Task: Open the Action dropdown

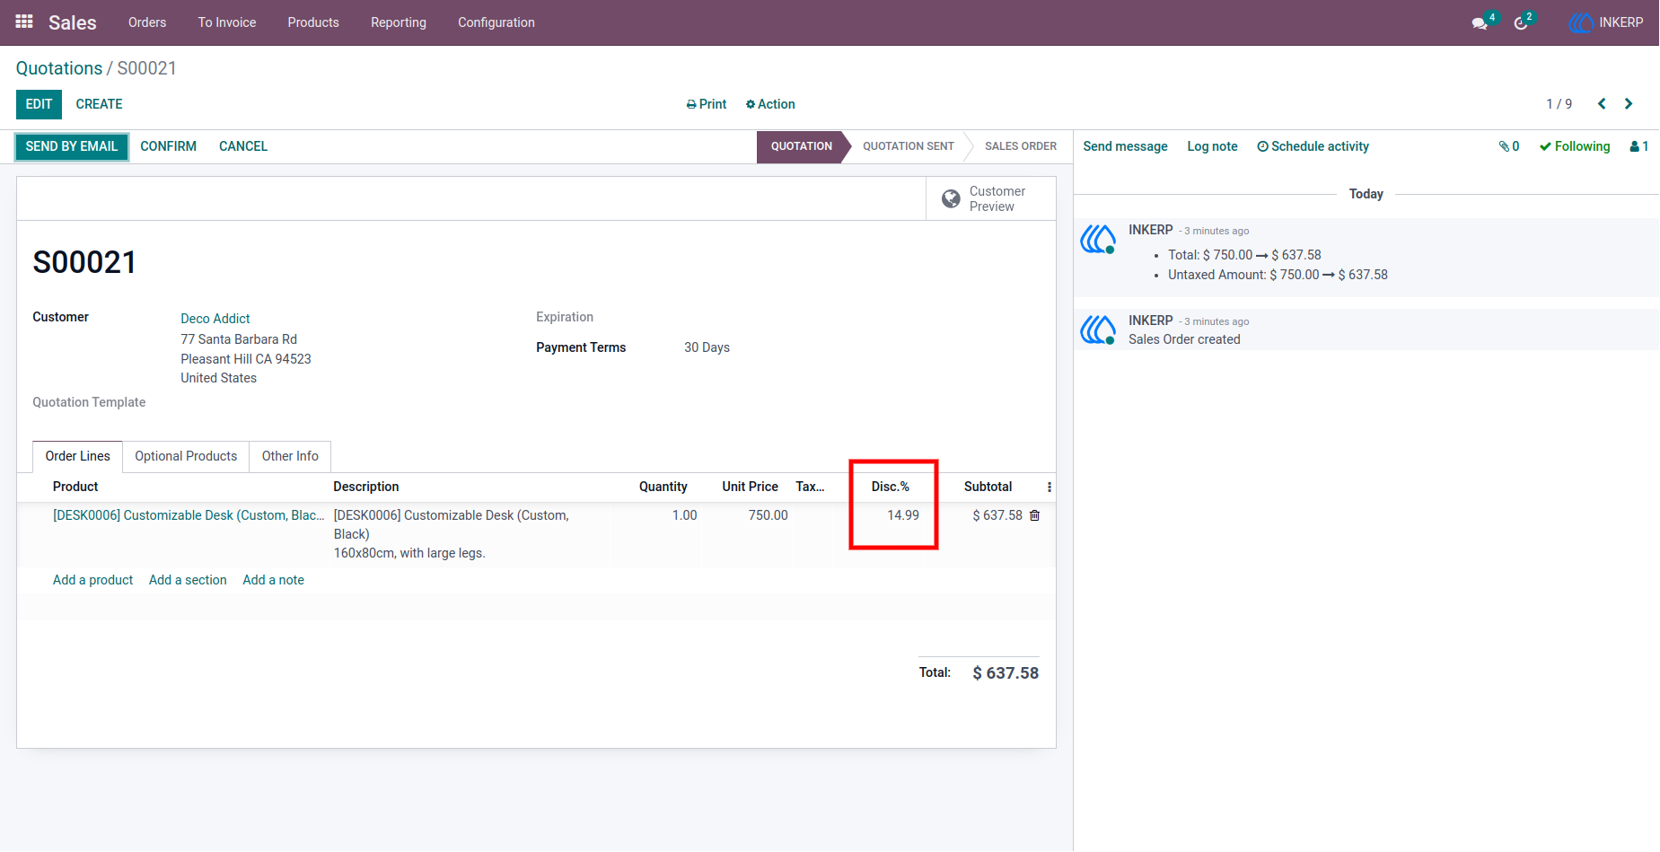Action: click(770, 104)
